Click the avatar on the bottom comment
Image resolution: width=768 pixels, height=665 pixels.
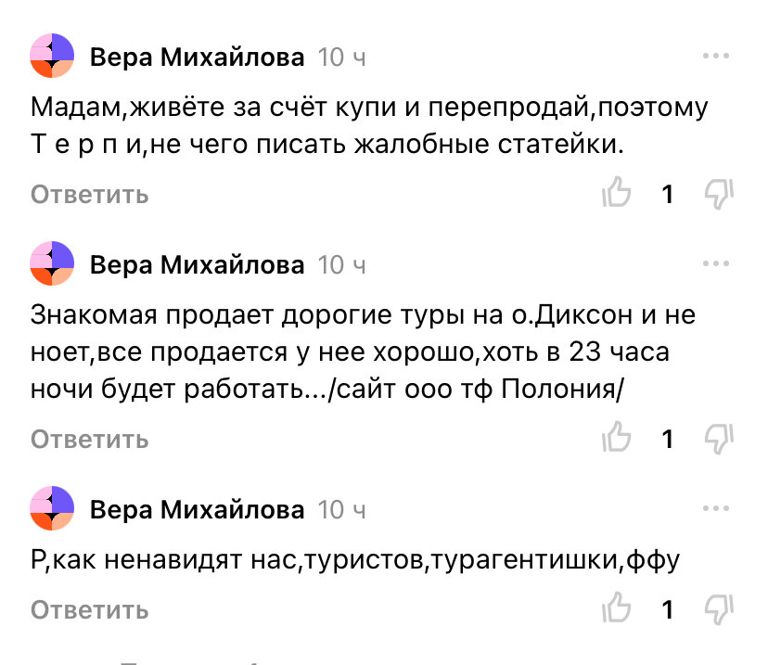[53, 508]
